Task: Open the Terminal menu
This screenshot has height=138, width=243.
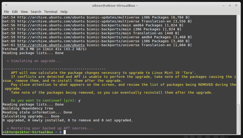Action: pyautogui.click(x=51, y=12)
